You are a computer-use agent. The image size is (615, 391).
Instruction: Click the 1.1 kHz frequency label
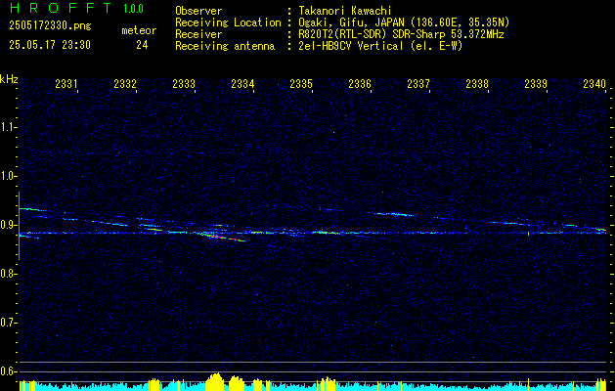8,127
